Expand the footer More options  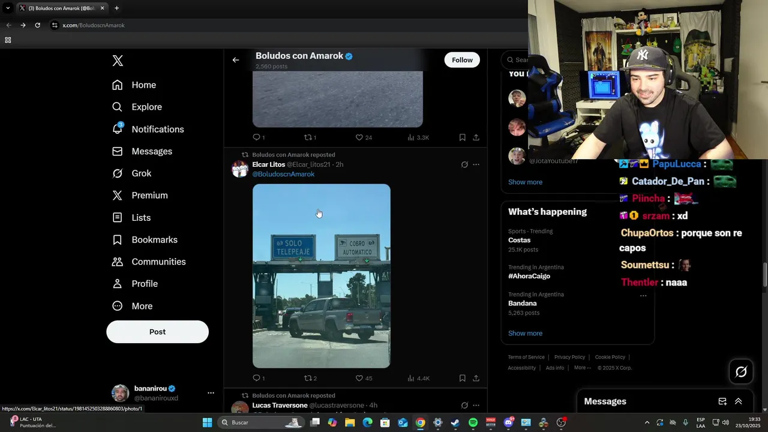pyautogui.click(x=582, y=368)
